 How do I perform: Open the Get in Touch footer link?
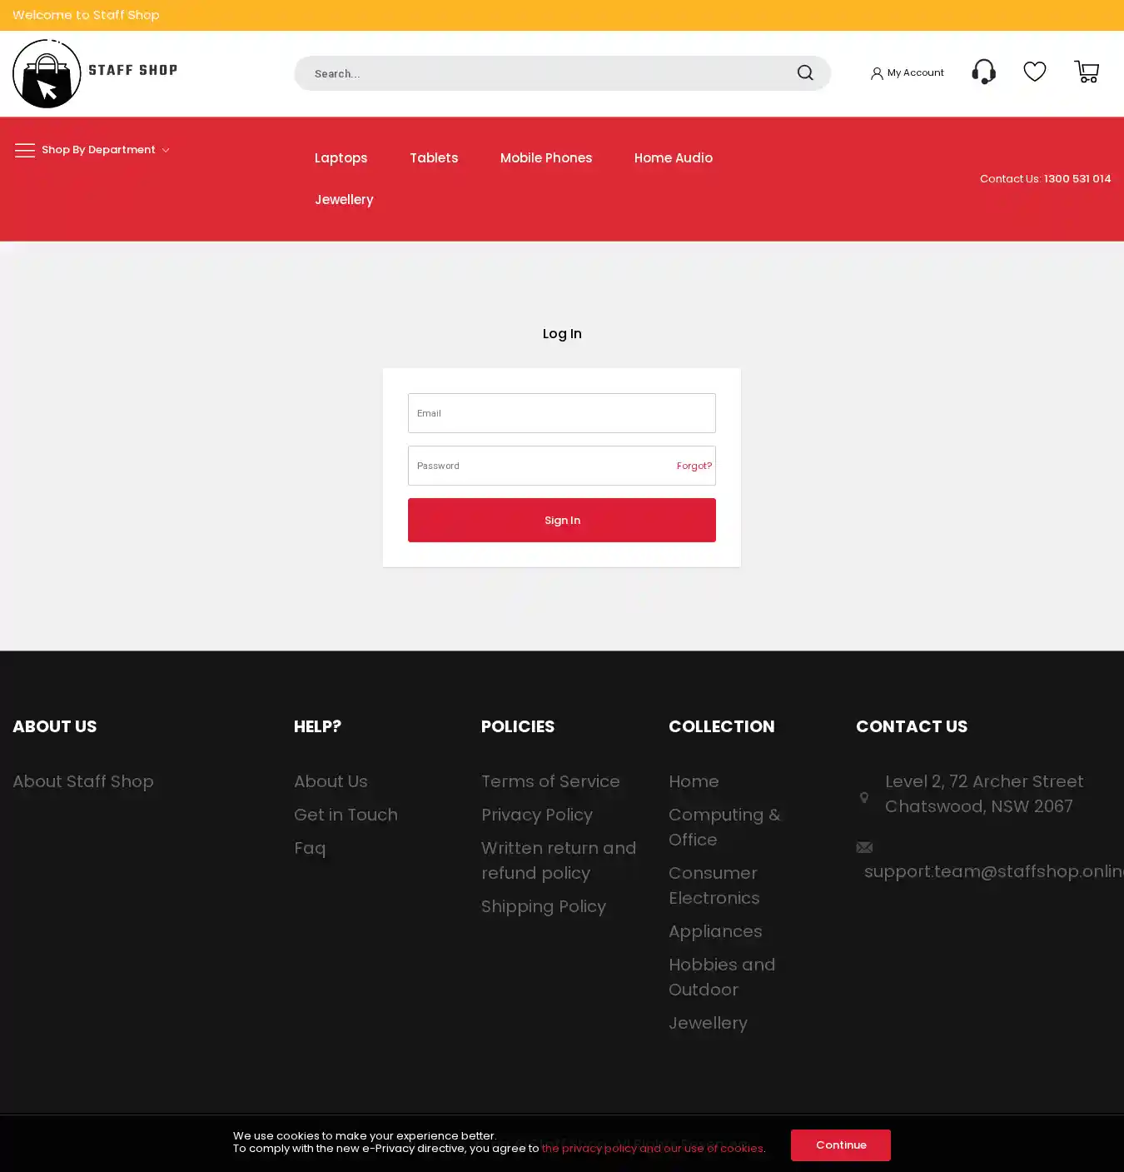point(346,815)
